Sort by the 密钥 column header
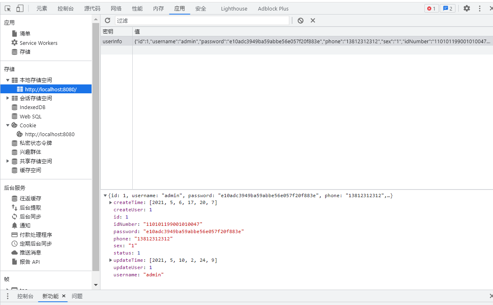The height and width of the screenshot is (305, 493). (117, 32)
